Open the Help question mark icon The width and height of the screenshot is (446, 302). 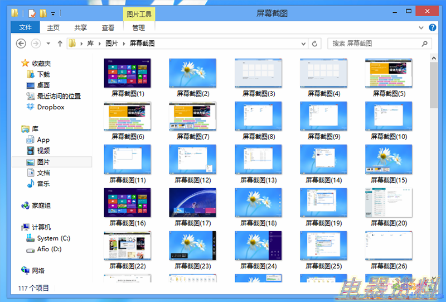tap(432, 27)
